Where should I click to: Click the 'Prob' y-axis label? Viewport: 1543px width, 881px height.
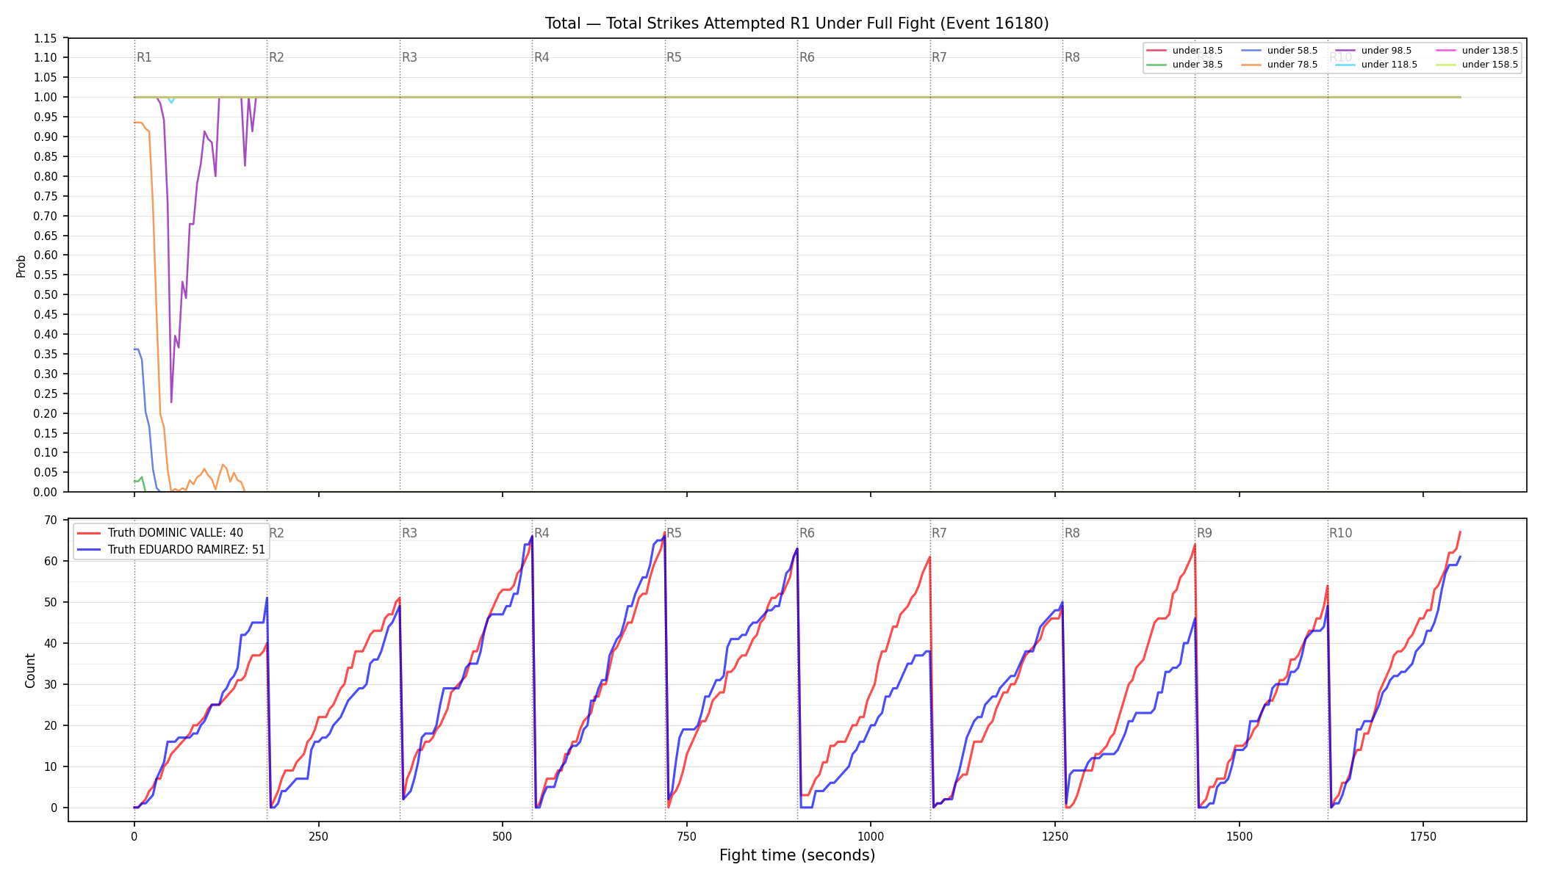click(21, 266)
